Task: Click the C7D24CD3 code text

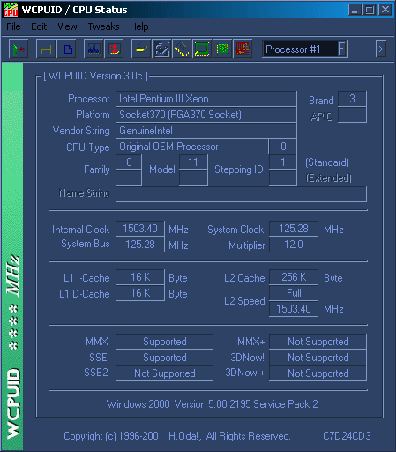Action: (347, 436)
